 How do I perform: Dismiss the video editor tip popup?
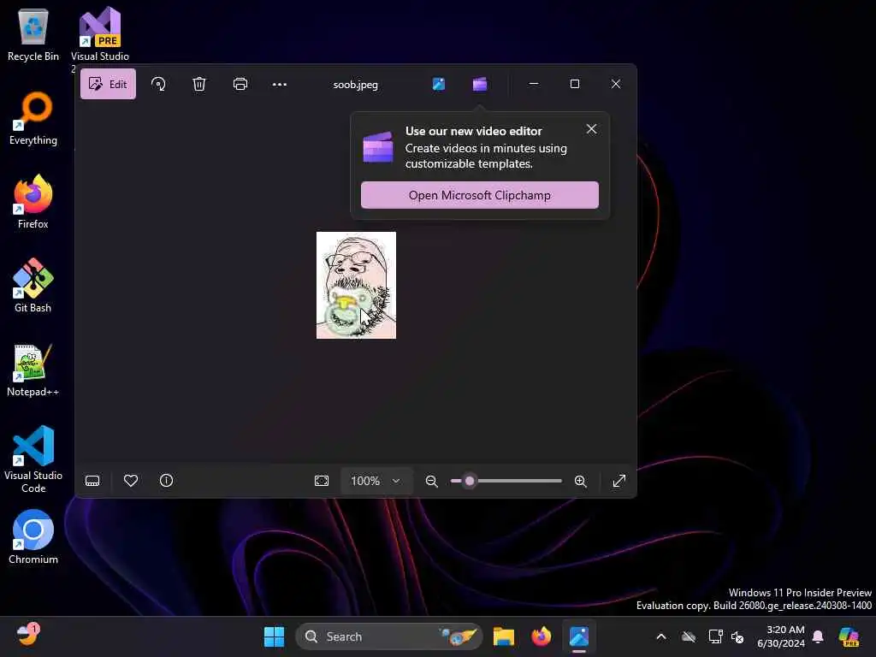tap(592, 129)
